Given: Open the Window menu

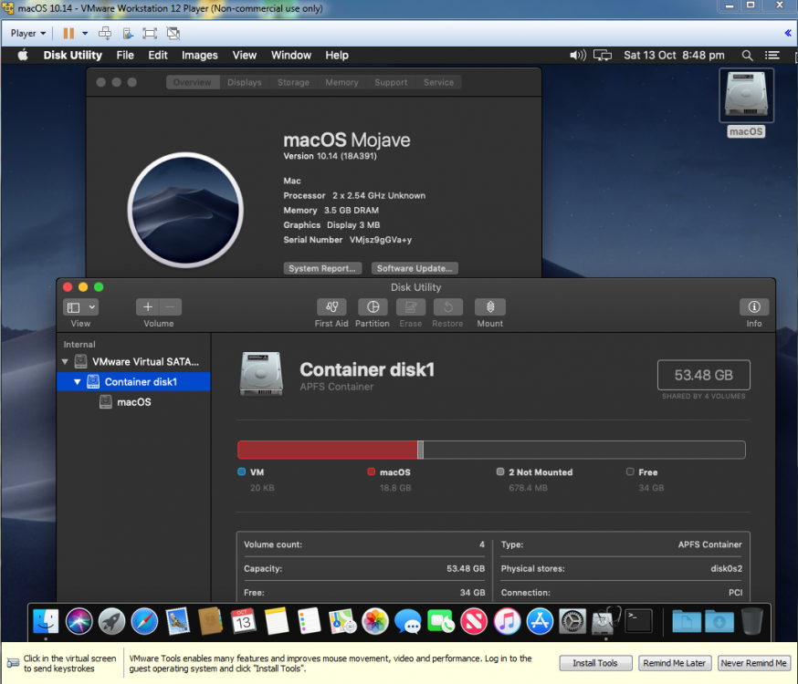Looking at the screenshot, I should (290, 55).
